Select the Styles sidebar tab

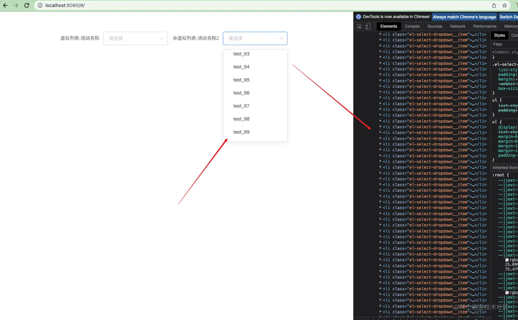(x=499, y=35)
